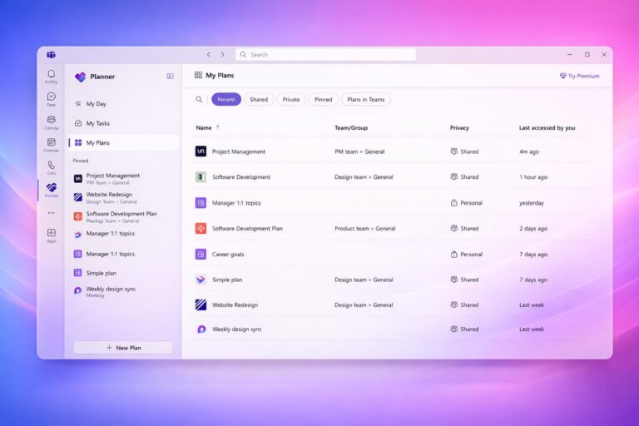Click the Planner logo icon
This screenshot has width=639, height=426.
pyautogui.click(x=80, y=77)
